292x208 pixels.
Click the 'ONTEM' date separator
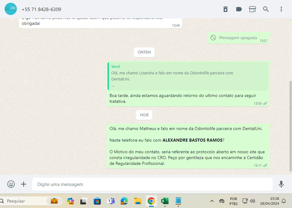pos(144,52)
